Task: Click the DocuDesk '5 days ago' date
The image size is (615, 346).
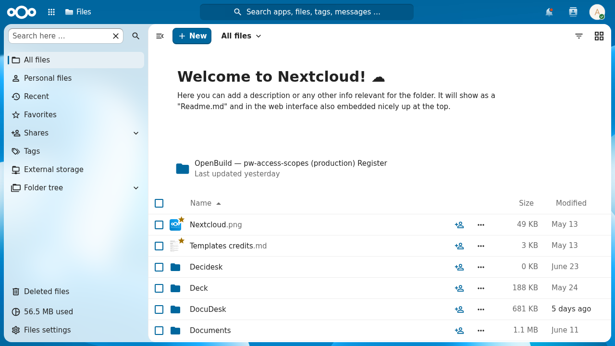Action: coord(571,309)
